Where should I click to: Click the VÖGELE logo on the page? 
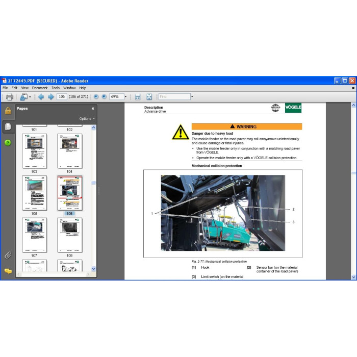point(293,108)
